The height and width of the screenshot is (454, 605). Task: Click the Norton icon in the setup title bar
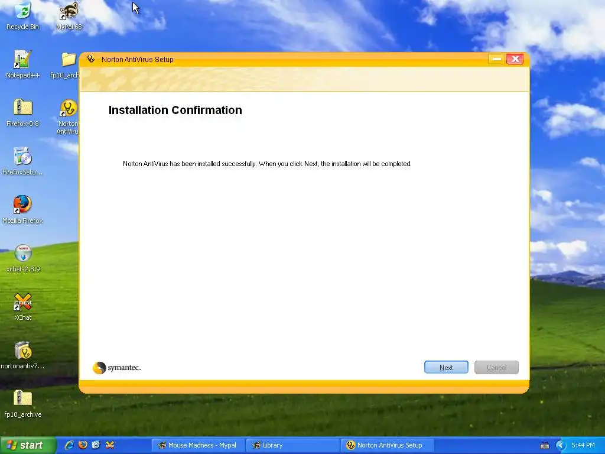90,59
